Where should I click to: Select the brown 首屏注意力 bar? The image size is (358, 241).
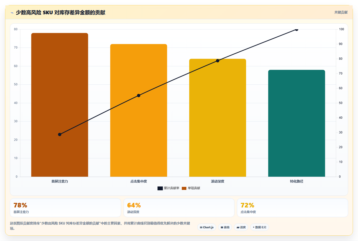tap(60, 105)
